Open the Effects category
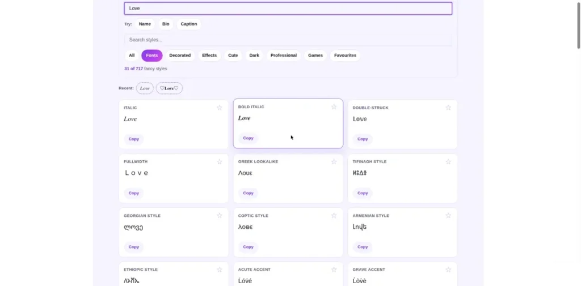This screenshot has height=286, width=581. tap(209, 56)
